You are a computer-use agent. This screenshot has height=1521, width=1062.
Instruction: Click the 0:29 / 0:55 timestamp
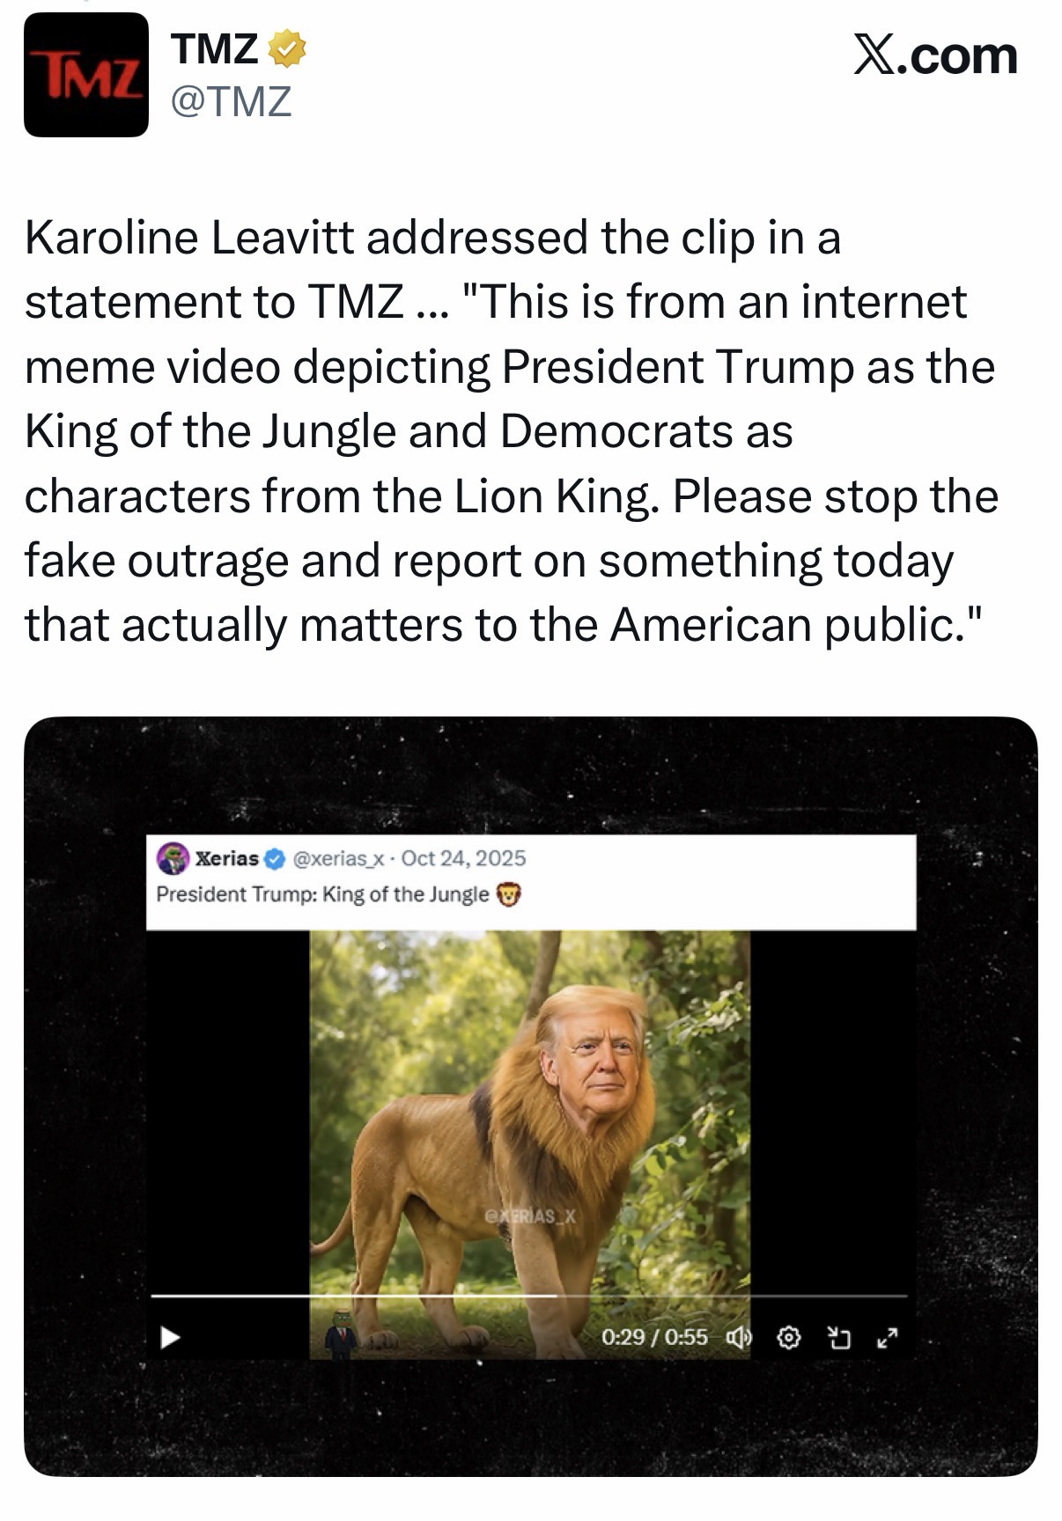click(654, 1338)
